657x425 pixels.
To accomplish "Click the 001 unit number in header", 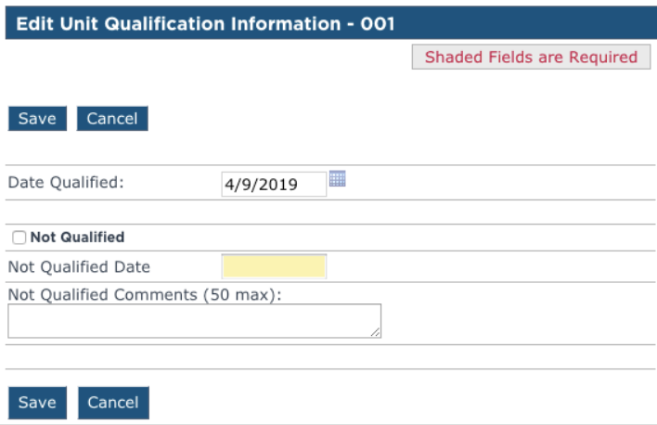I will click(378, 24).
